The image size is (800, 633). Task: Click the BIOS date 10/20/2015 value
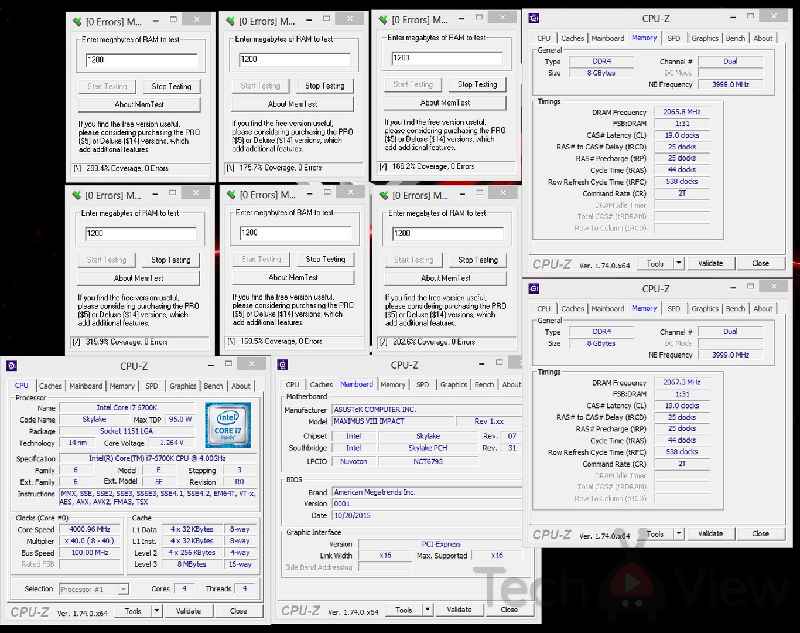click(427, 516)
